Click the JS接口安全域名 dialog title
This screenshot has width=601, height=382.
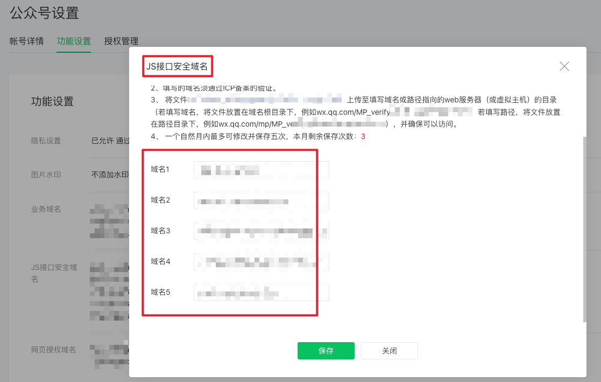click(177, 66)
